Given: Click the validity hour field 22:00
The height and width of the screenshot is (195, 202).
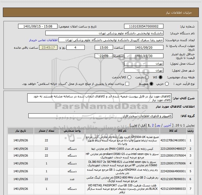Looking at the screenshot, I should tap(104, 56).
